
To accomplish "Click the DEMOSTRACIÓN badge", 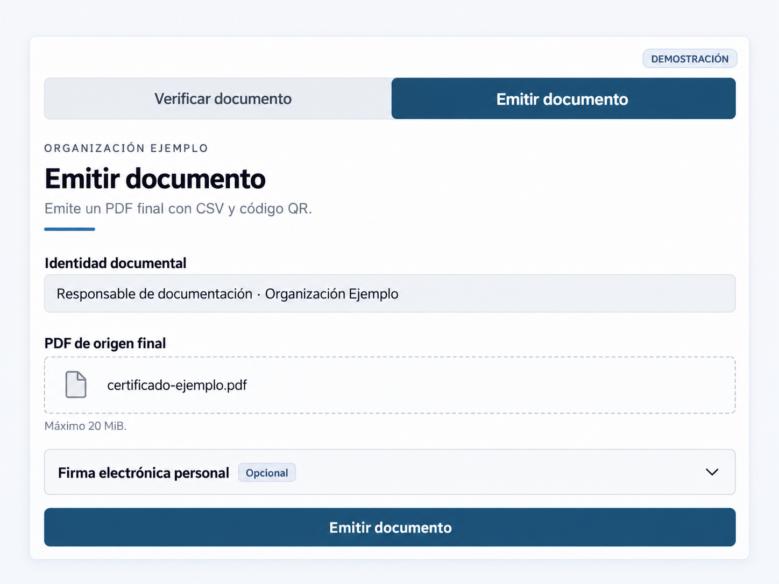I will 690,59.
